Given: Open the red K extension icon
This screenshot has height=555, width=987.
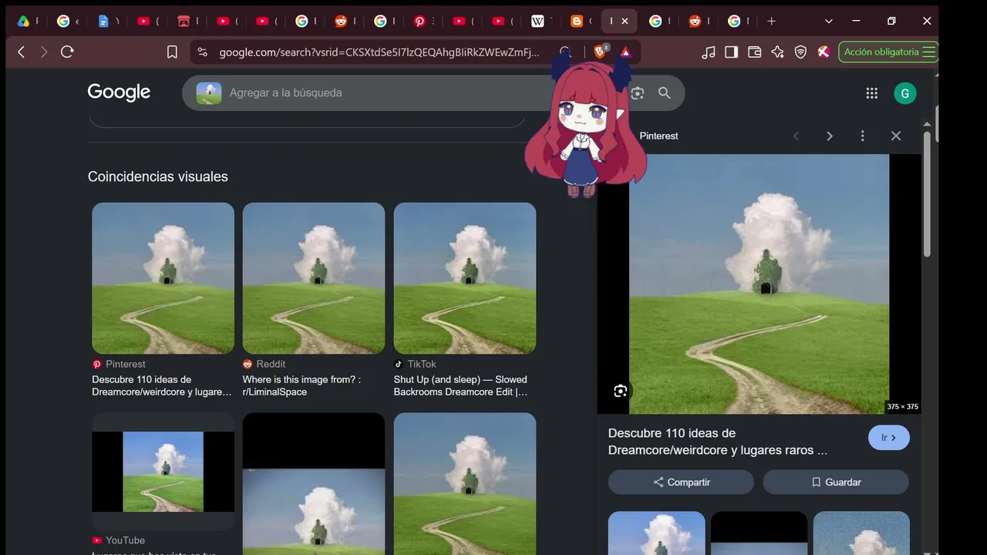Looking at the screenshot, I should point(824,52).
